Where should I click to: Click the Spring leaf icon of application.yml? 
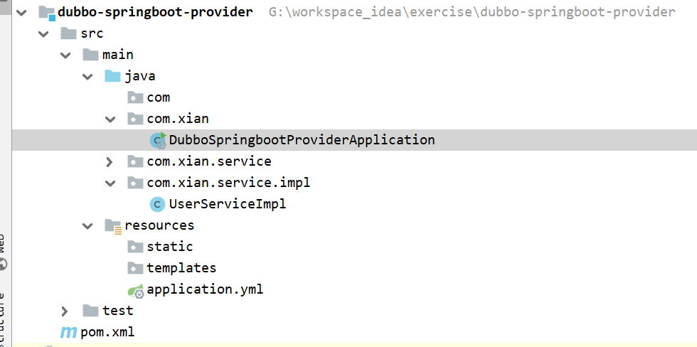(136, 290)
